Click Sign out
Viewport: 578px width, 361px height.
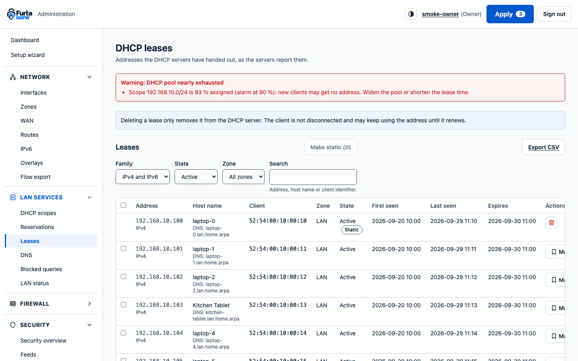[x=554, y=14]
